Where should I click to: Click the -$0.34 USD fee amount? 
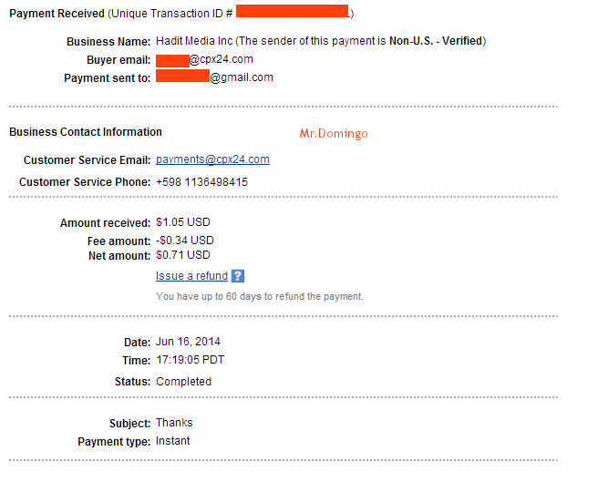tap(185, 241)
